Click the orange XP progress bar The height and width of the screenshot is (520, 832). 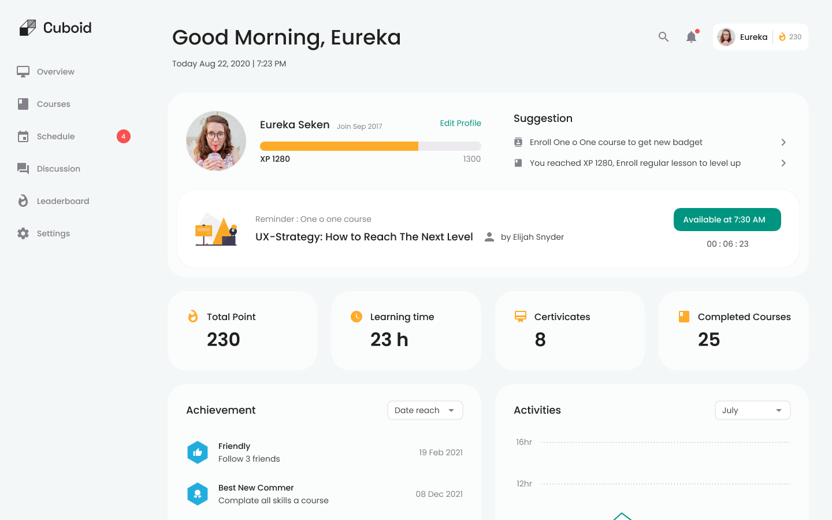(339, 146)
